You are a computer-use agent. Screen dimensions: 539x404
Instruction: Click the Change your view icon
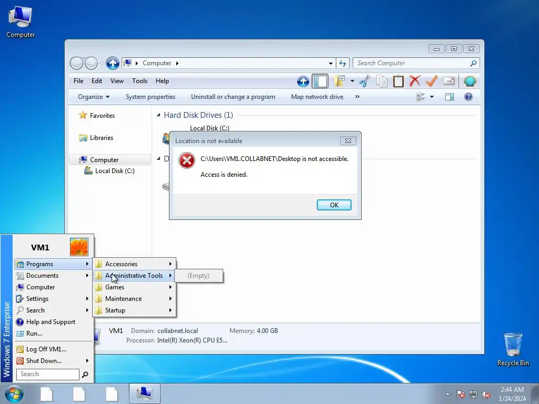tap(421, 97)
